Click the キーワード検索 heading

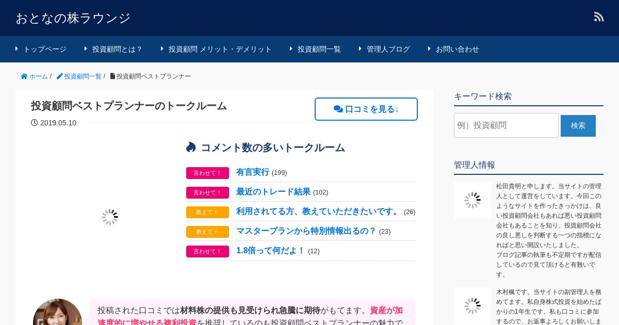483,96
